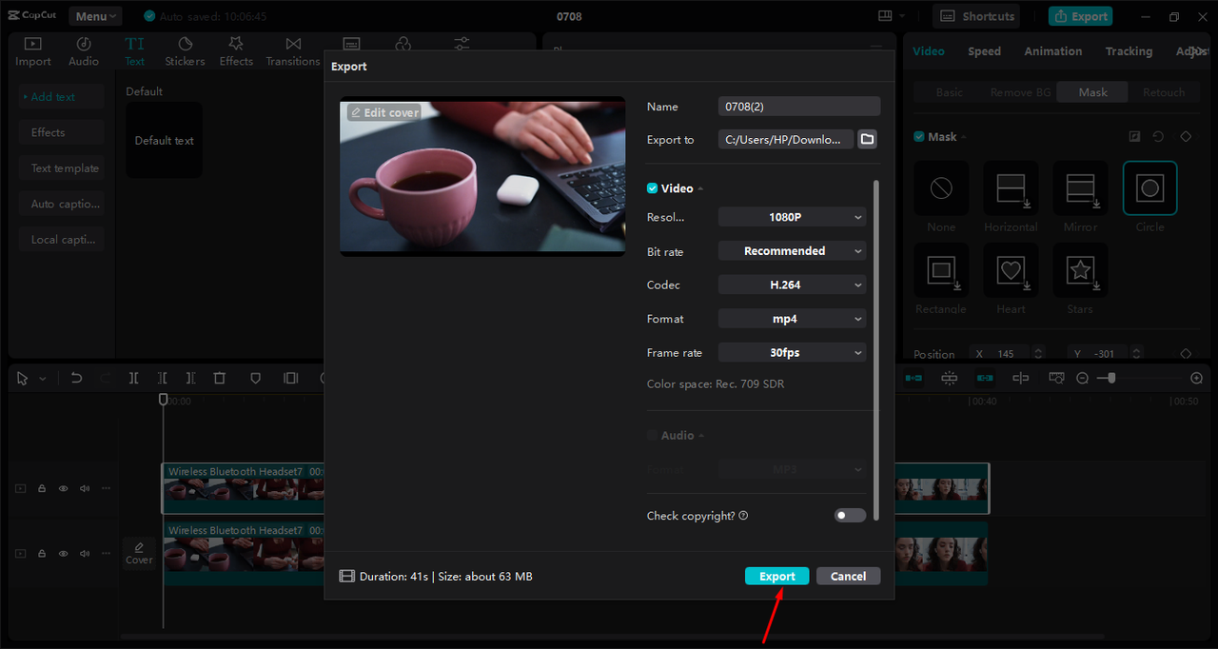This screenshot has width=1218, height=649.
Task: Click the copyright help question icon
Action: pyautogui.click(x=743, y=516)
